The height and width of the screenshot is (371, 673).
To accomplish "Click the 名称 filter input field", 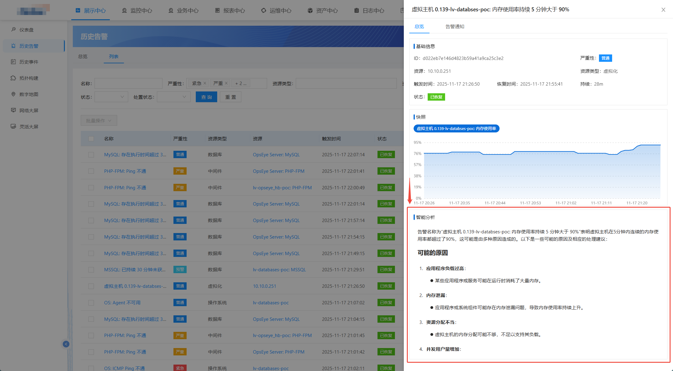I will pos(128,83).
